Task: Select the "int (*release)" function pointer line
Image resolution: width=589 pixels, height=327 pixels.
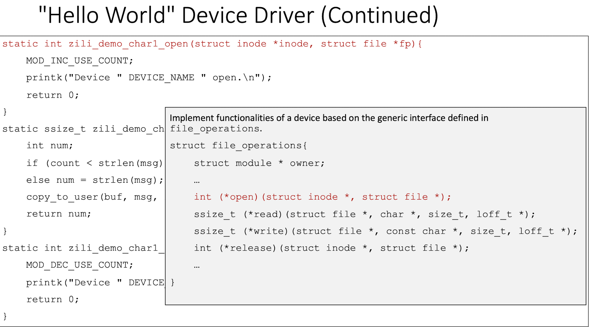Action: click(x=331, y=248)
